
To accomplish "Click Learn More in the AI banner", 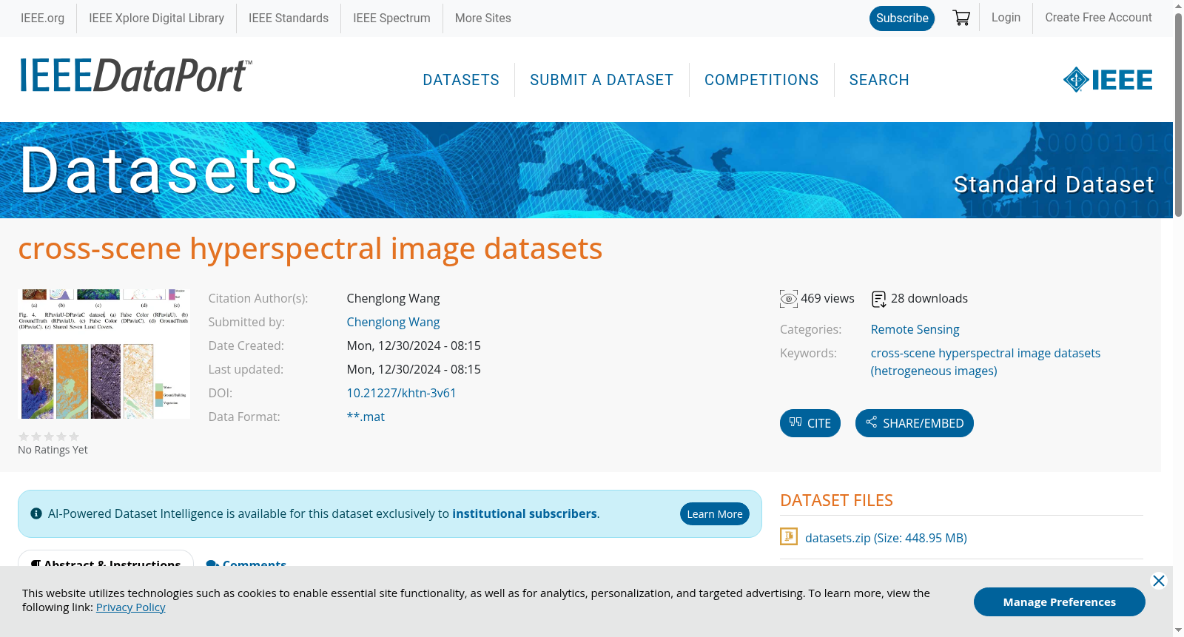I will click(715, 514).
